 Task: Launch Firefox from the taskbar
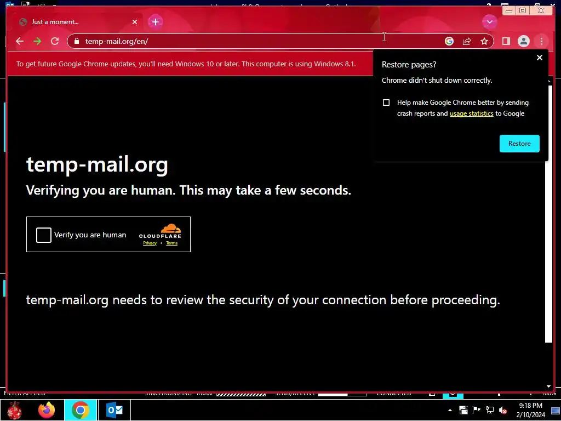point(47,410)
